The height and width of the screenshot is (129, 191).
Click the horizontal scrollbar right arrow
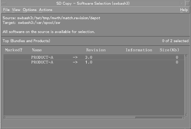point(183,118)
